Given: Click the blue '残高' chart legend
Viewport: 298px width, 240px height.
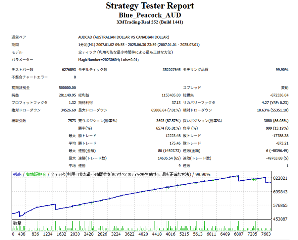Looking at the screenshot, I should click(17, 174).
